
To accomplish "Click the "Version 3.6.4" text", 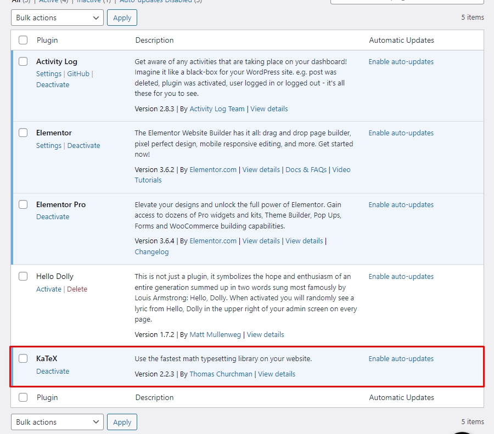I will tap(154, 241).
